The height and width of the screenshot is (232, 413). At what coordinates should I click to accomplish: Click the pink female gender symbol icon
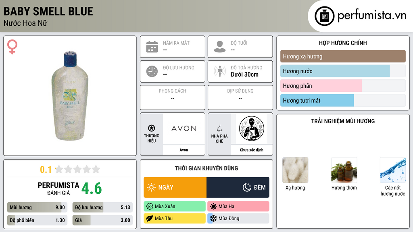pos(12,47)
